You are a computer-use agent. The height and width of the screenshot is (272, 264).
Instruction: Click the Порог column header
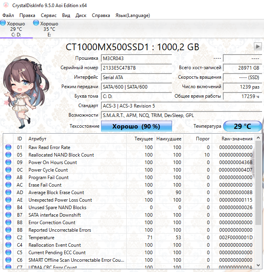(x=198, y=139)
